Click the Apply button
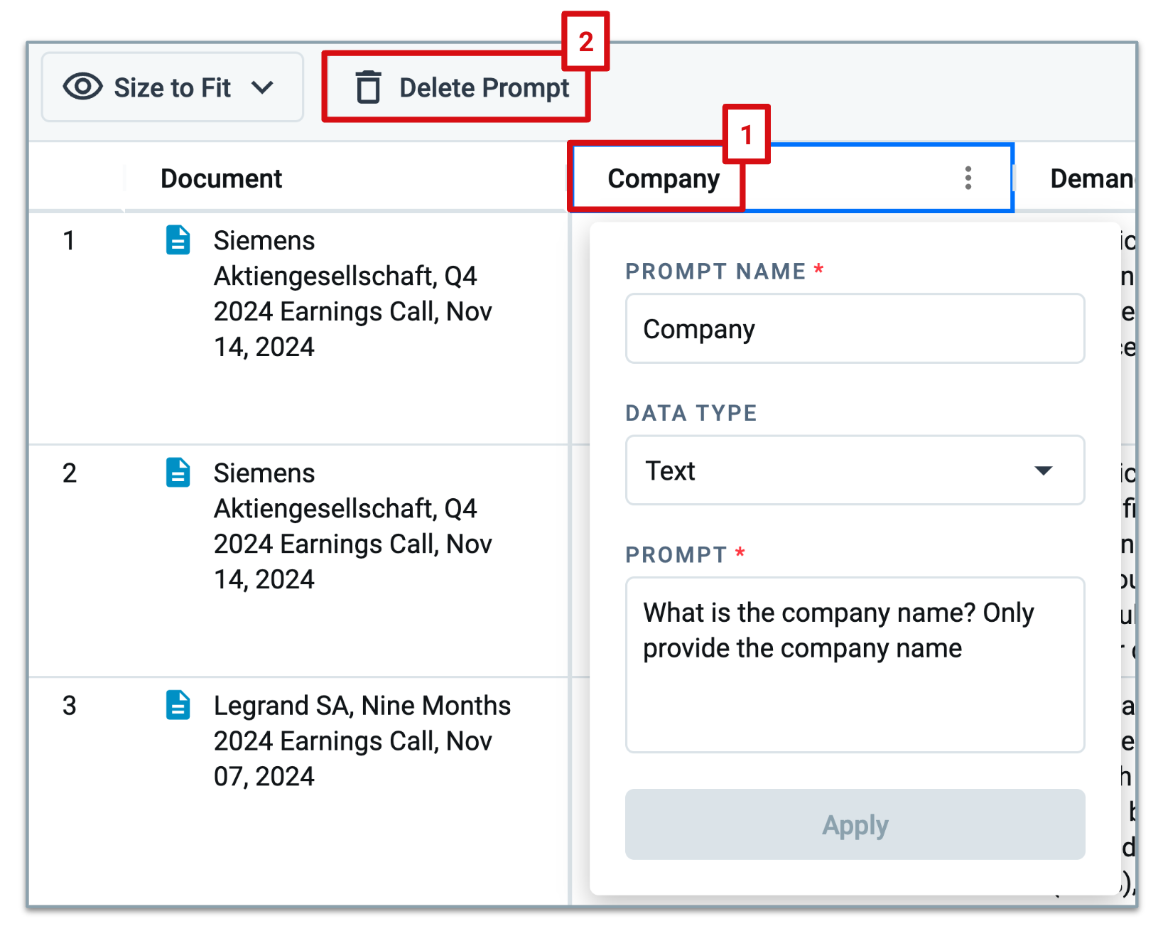Viewport: 1158px width, 931px height. pyautogui.click(x=855, y=824)
